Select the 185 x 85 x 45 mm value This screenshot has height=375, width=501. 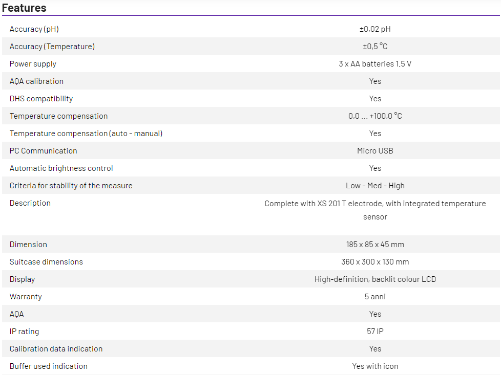(x=375, y=245)
